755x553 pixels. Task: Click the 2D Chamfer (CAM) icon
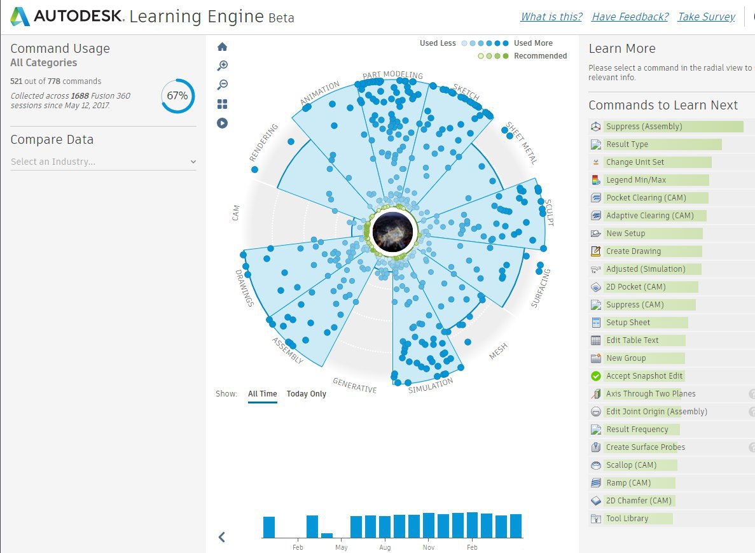point(595,501)
